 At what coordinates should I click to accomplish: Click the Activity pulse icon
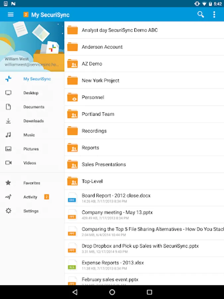click(x=8, y=197)
